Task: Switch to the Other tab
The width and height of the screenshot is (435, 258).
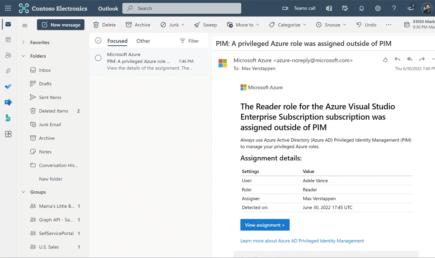Action: (143, 41)
